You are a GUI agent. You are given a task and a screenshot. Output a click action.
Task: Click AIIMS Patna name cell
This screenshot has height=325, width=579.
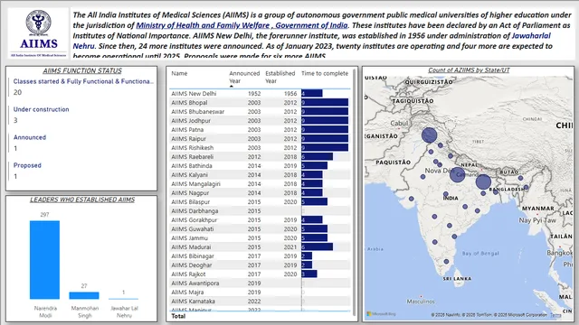187,130
